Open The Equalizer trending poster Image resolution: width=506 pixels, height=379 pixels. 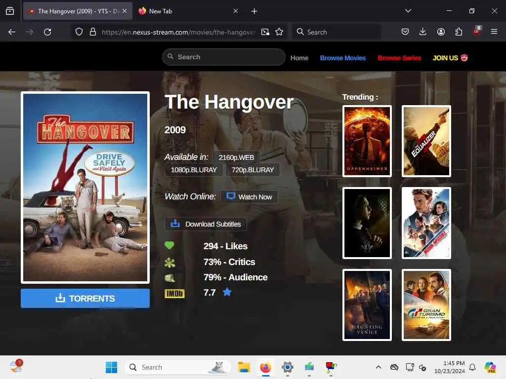426,141
